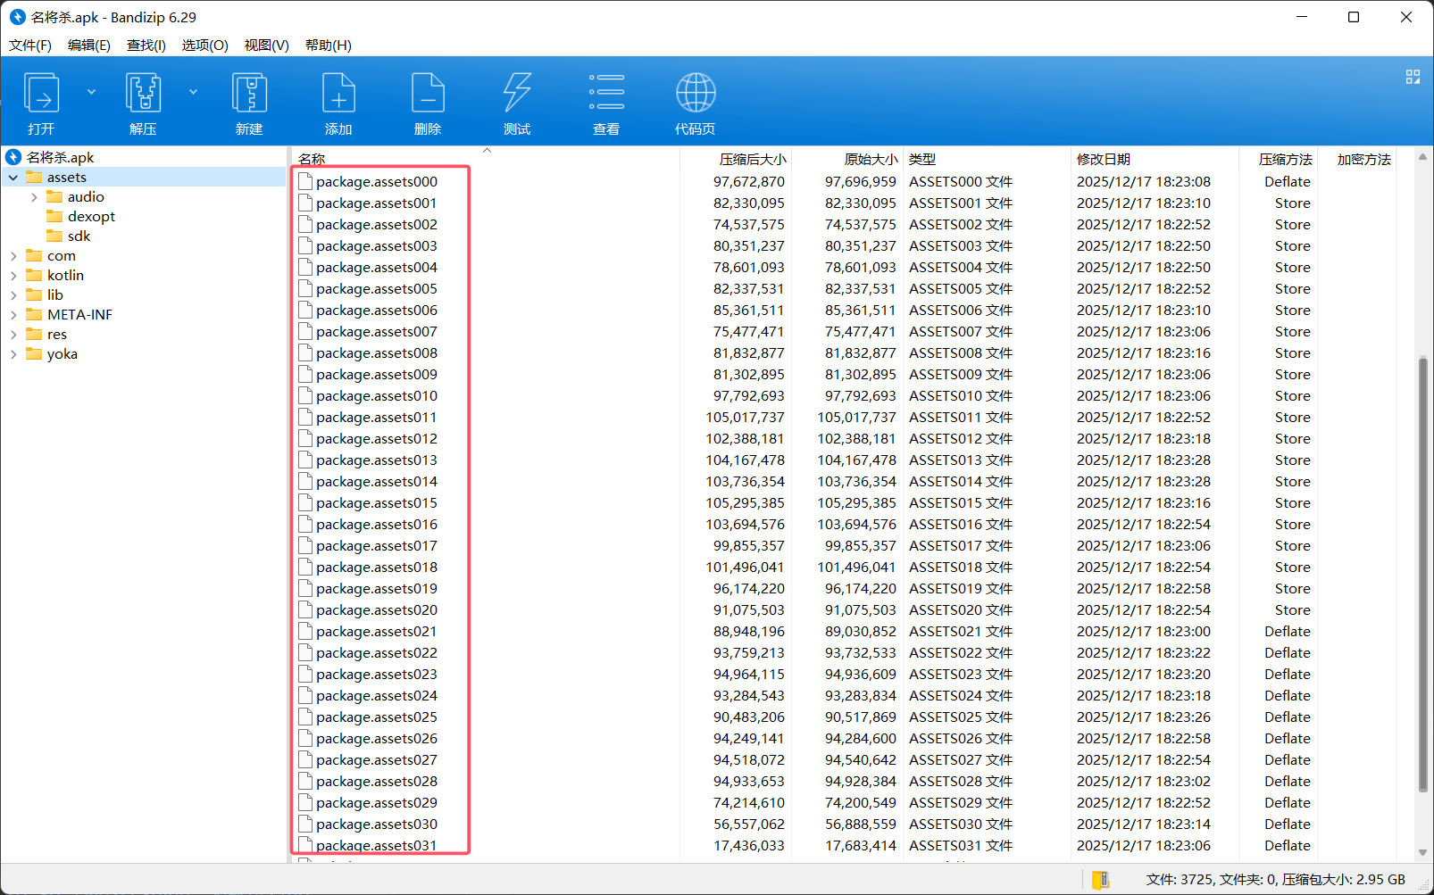Click the folder icon next to kotlin

(35, 275)
